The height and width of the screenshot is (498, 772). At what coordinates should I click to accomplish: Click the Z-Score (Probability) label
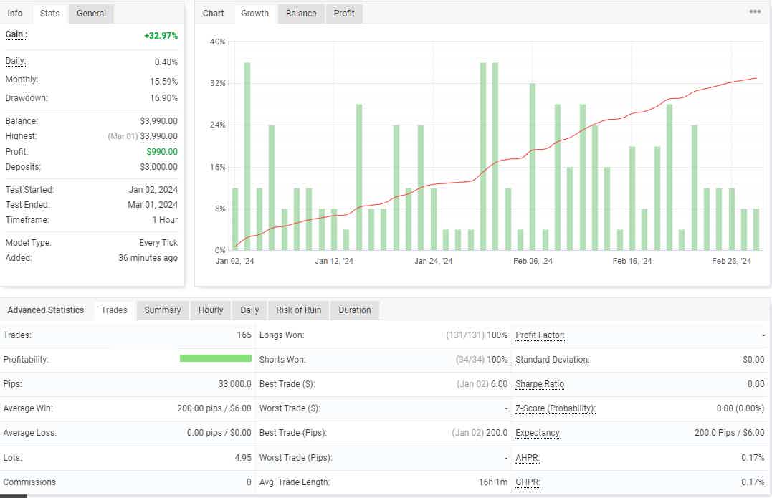tap(556, 408)
